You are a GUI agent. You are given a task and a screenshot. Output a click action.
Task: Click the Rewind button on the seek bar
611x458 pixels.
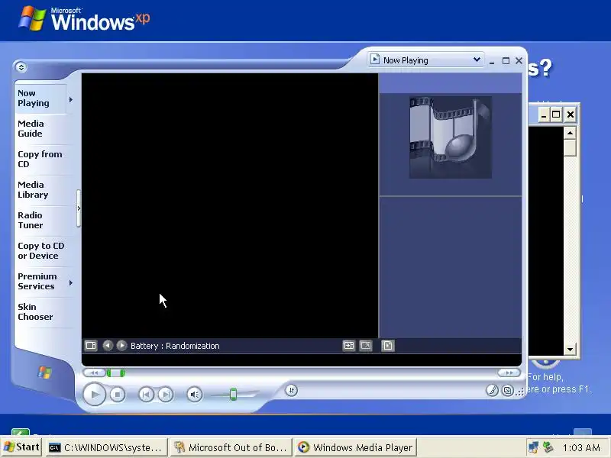pyautogui.click(x=94, y=373)
